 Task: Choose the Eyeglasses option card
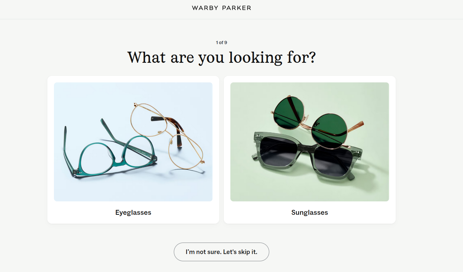pyautogui.click(x=133, y=150)
